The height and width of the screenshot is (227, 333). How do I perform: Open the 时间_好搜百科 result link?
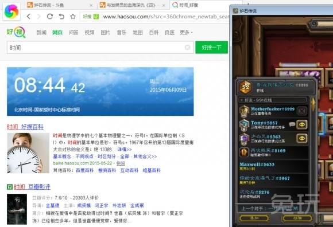pyautogui.click(x=25, y=127)
